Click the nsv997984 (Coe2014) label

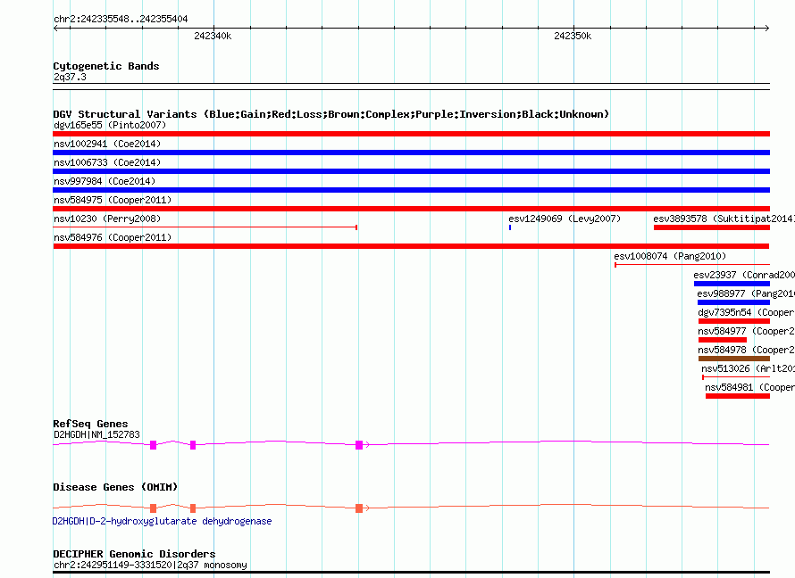point(105,181)
